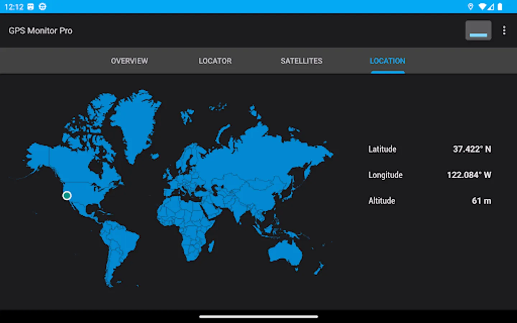Click Australia on the world map
The image size is (517, 323).
[286, 253]
